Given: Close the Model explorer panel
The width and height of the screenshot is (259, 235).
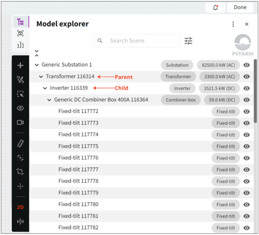Looking at the screenshot, I should click(246, 24).
